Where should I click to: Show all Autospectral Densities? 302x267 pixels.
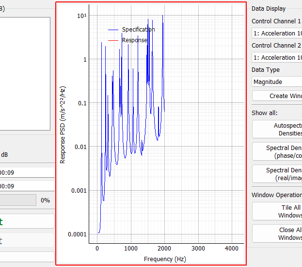click(277, 129)
